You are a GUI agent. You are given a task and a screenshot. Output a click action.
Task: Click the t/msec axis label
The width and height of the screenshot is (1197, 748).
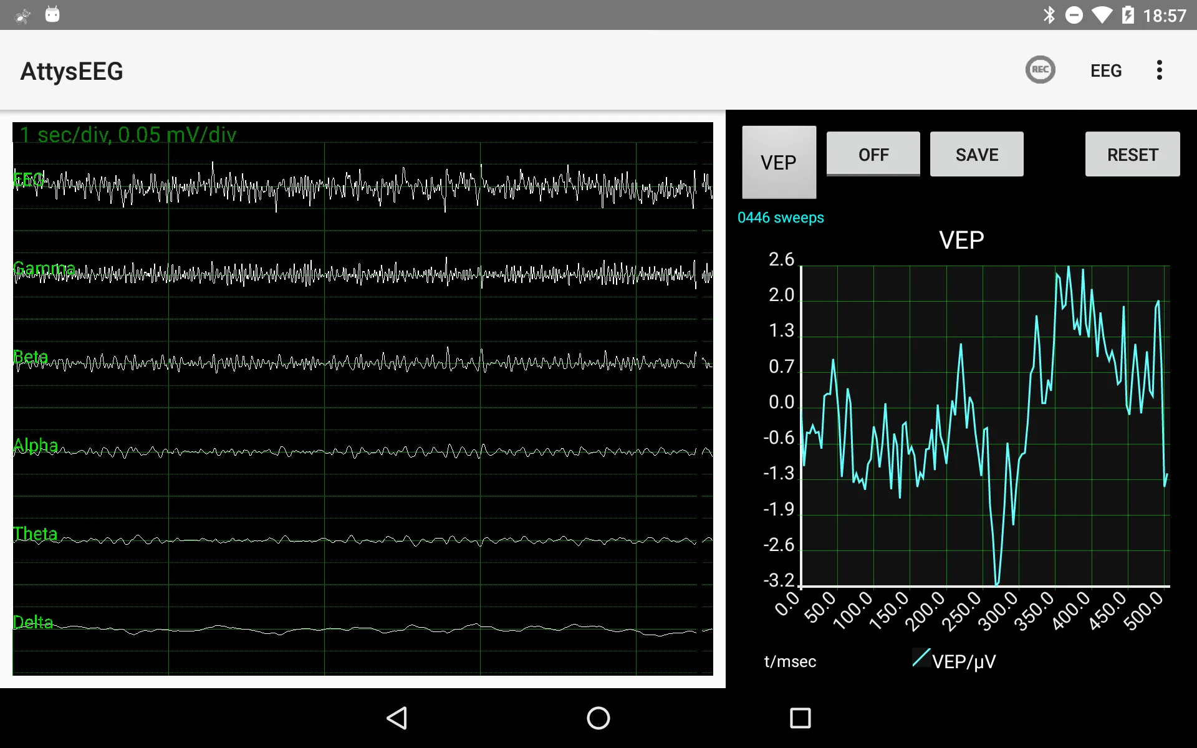(x=790, y=661)
